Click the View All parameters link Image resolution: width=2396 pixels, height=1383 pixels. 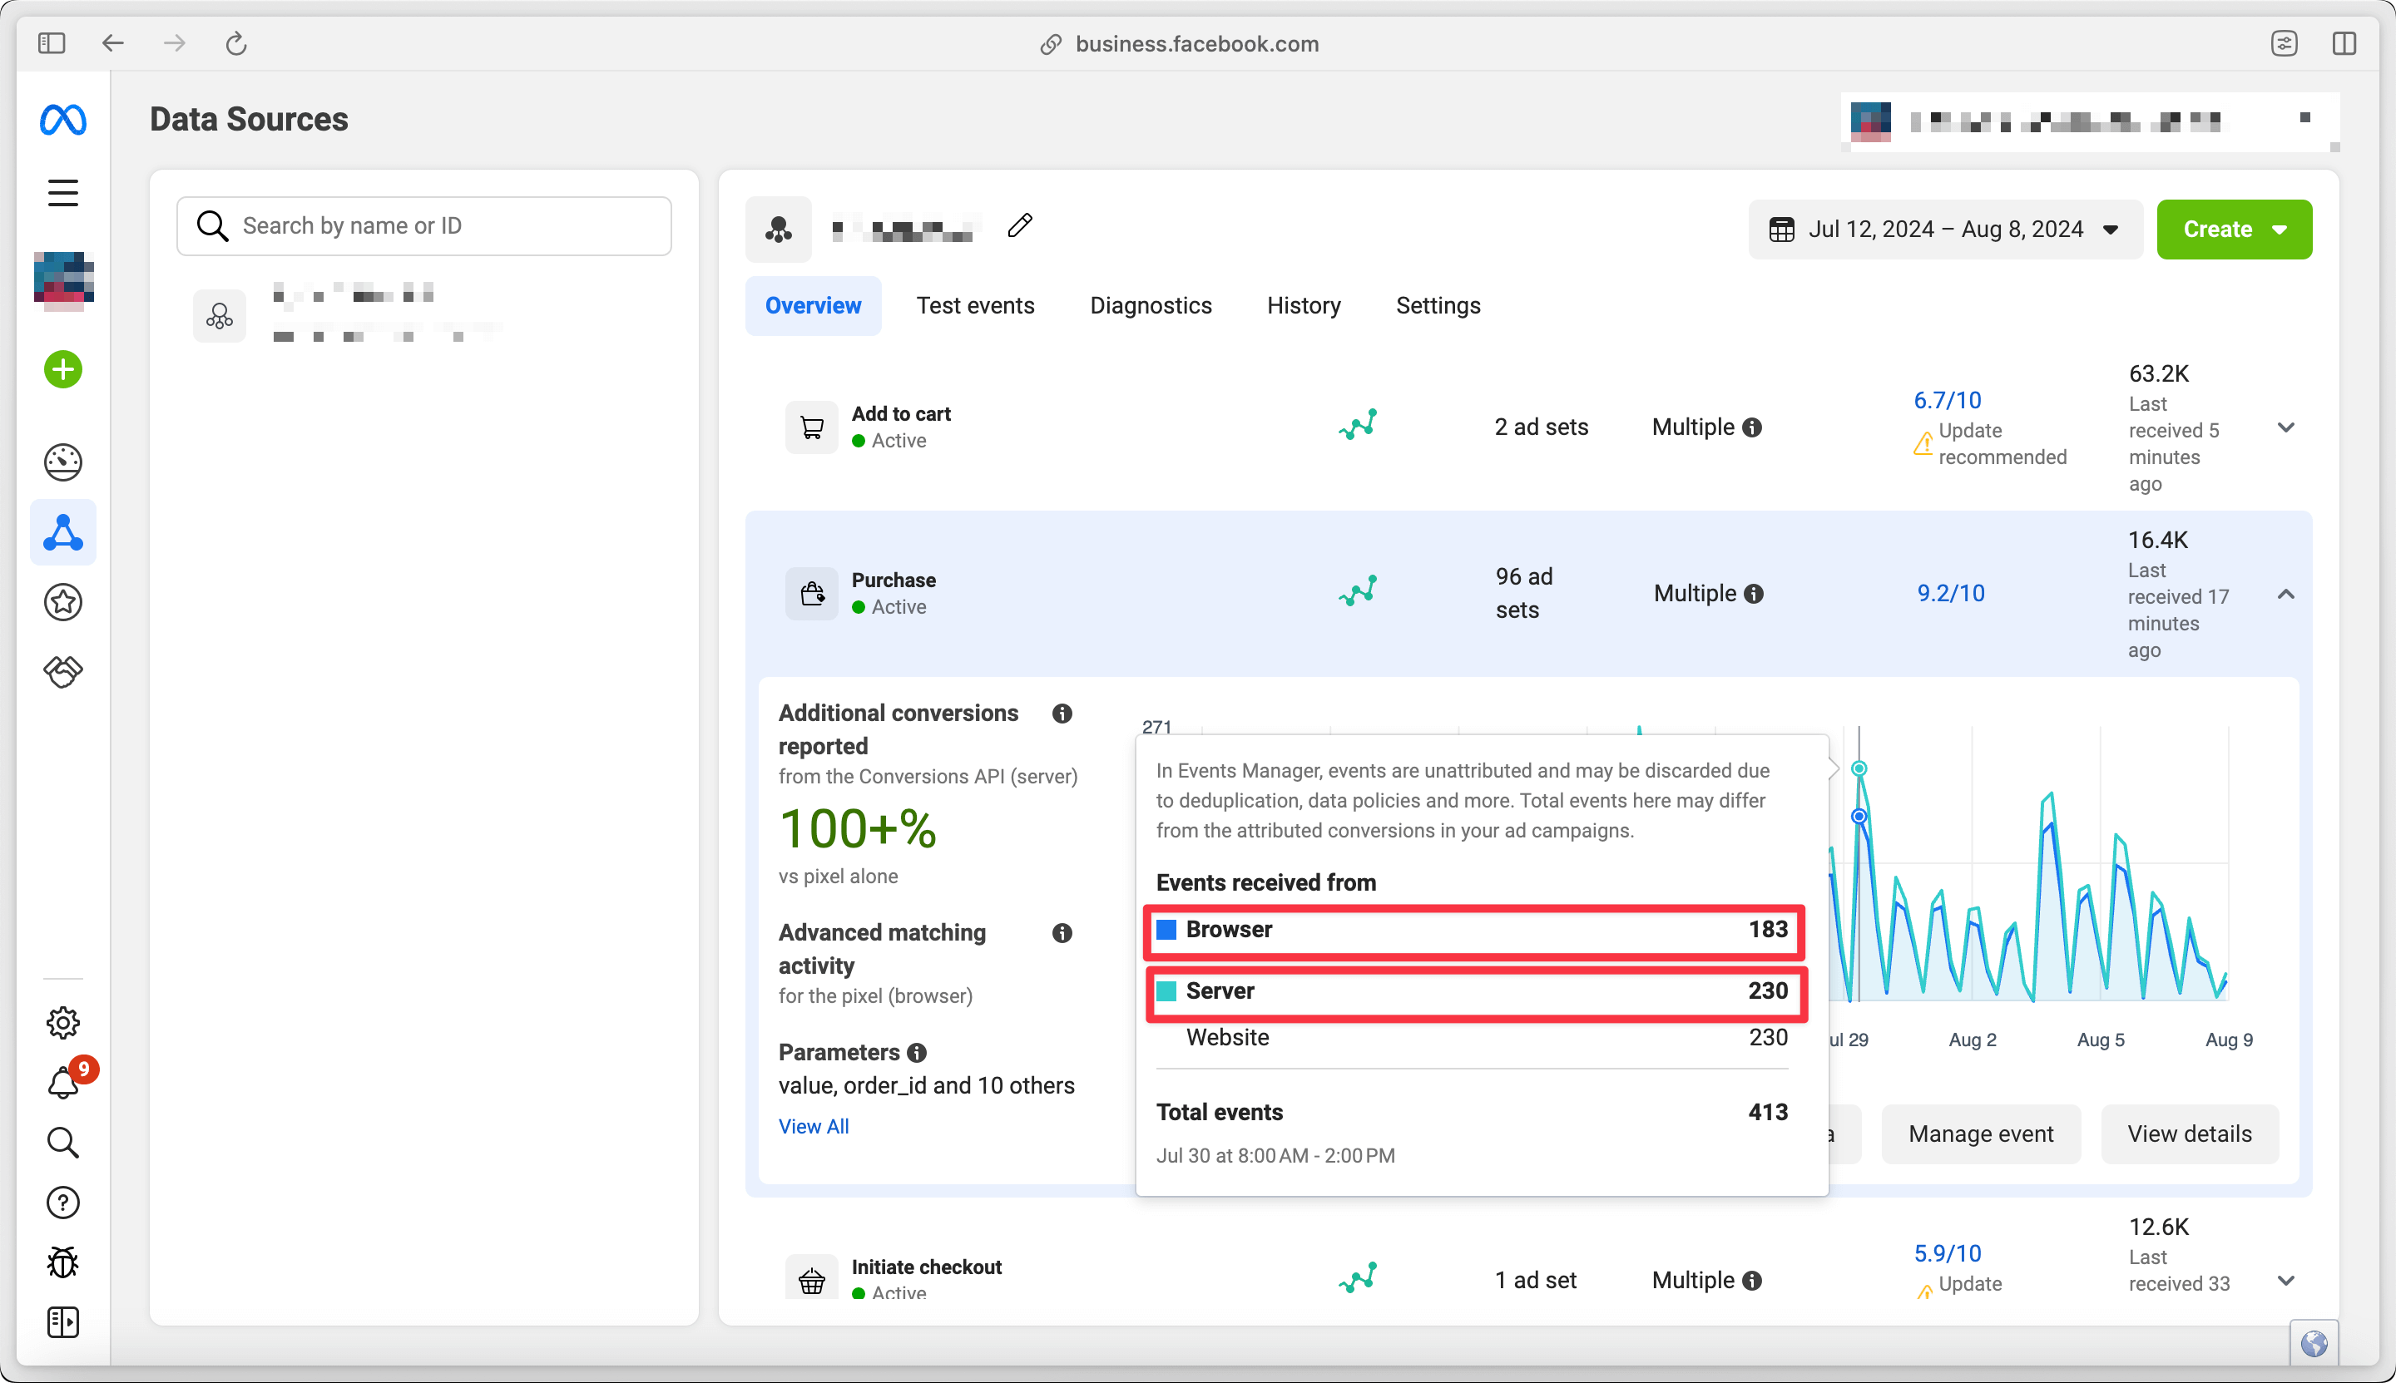coord(814,1124)
